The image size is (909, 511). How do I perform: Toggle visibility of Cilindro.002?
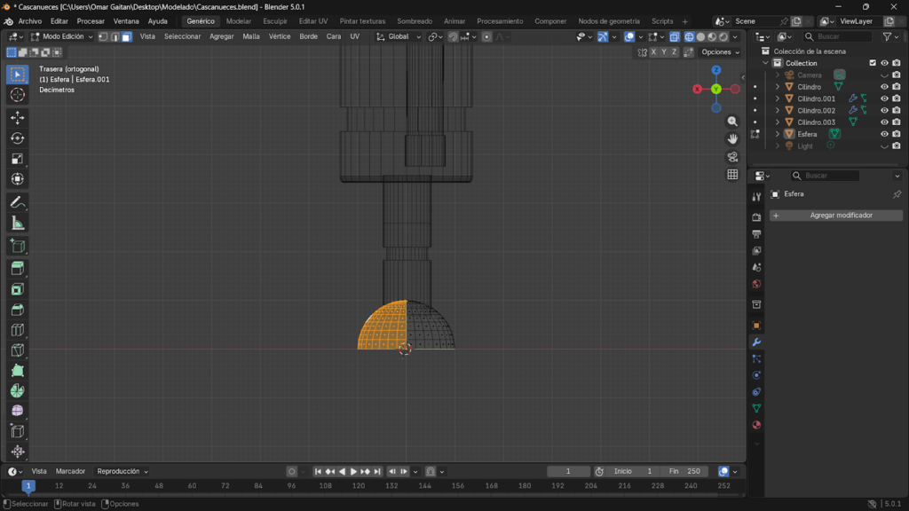click(x=884, y=111)
